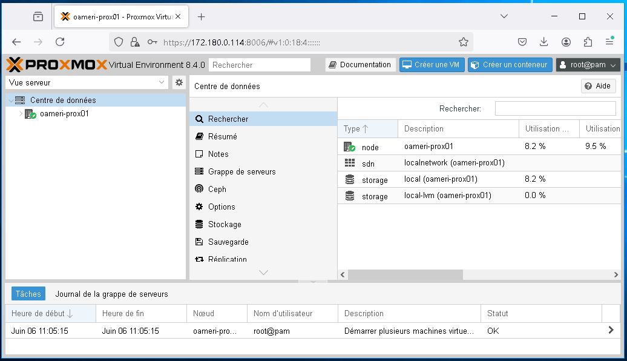Reload the browser page
This screenshot has width=627, height=361.
point(60,42)
